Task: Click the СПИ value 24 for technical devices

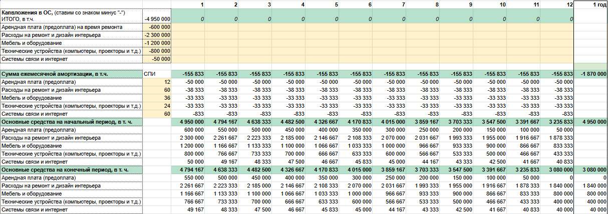Action: (157, 106)
